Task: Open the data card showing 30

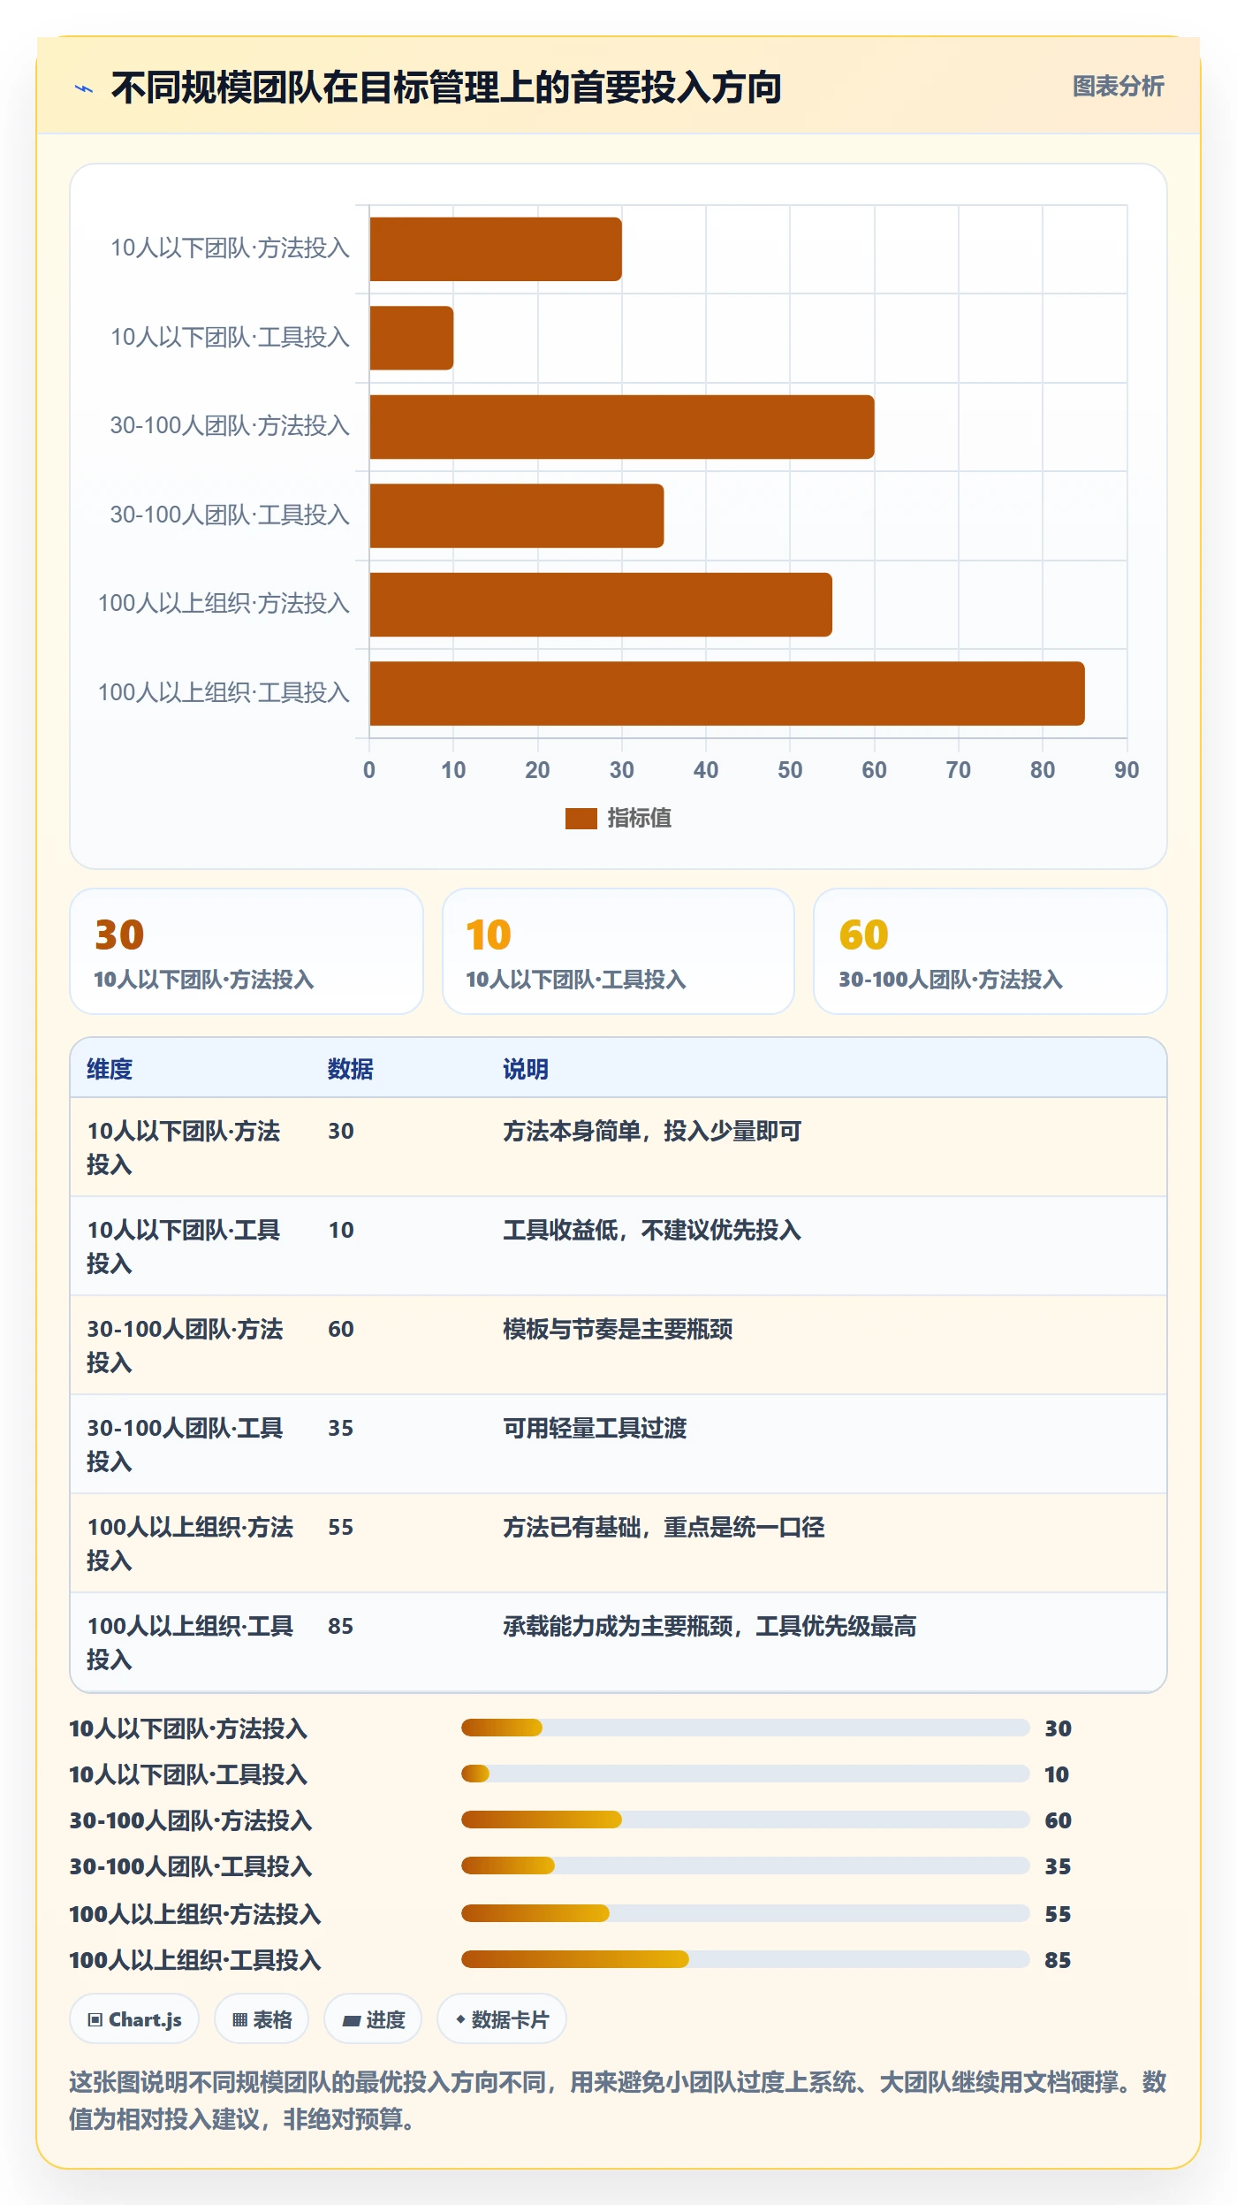Action: (247, 951)
